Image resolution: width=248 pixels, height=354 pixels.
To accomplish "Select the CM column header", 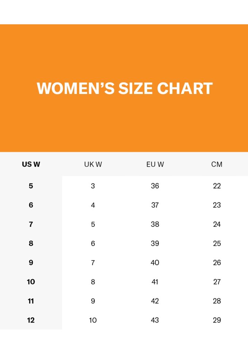I will coord(217,164).
